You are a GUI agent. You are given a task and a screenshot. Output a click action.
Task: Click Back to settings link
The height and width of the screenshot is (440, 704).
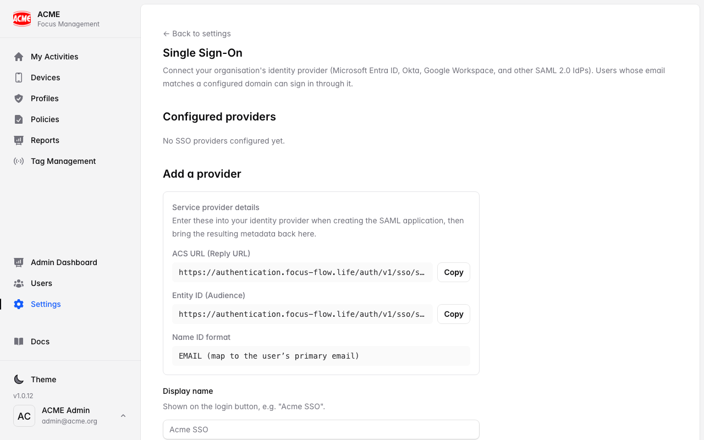197,34
